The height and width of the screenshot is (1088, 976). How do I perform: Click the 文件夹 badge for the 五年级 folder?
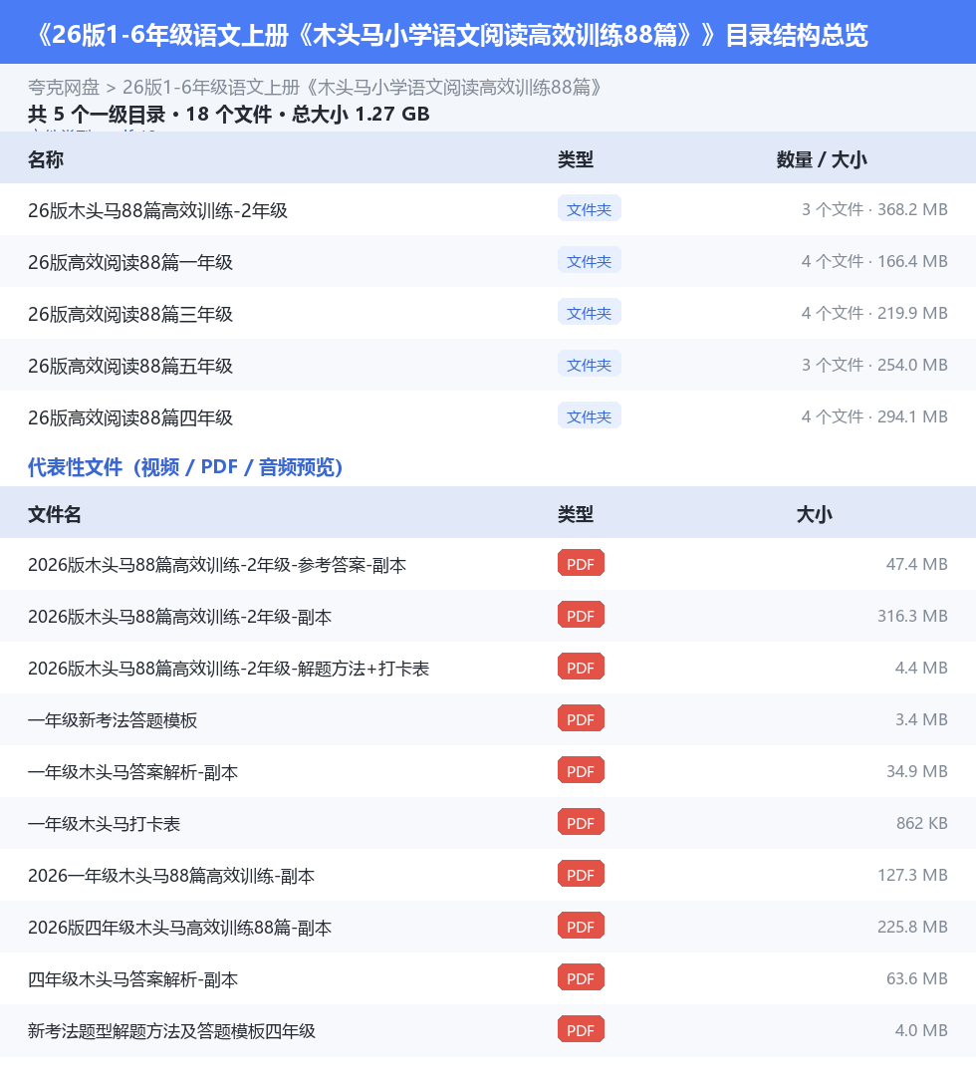click(x=589, y=365)
